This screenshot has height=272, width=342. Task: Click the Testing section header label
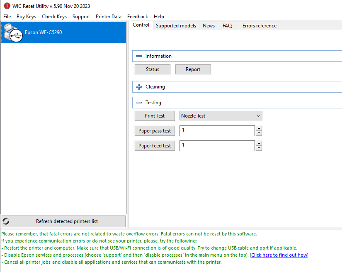pos(153,103)
